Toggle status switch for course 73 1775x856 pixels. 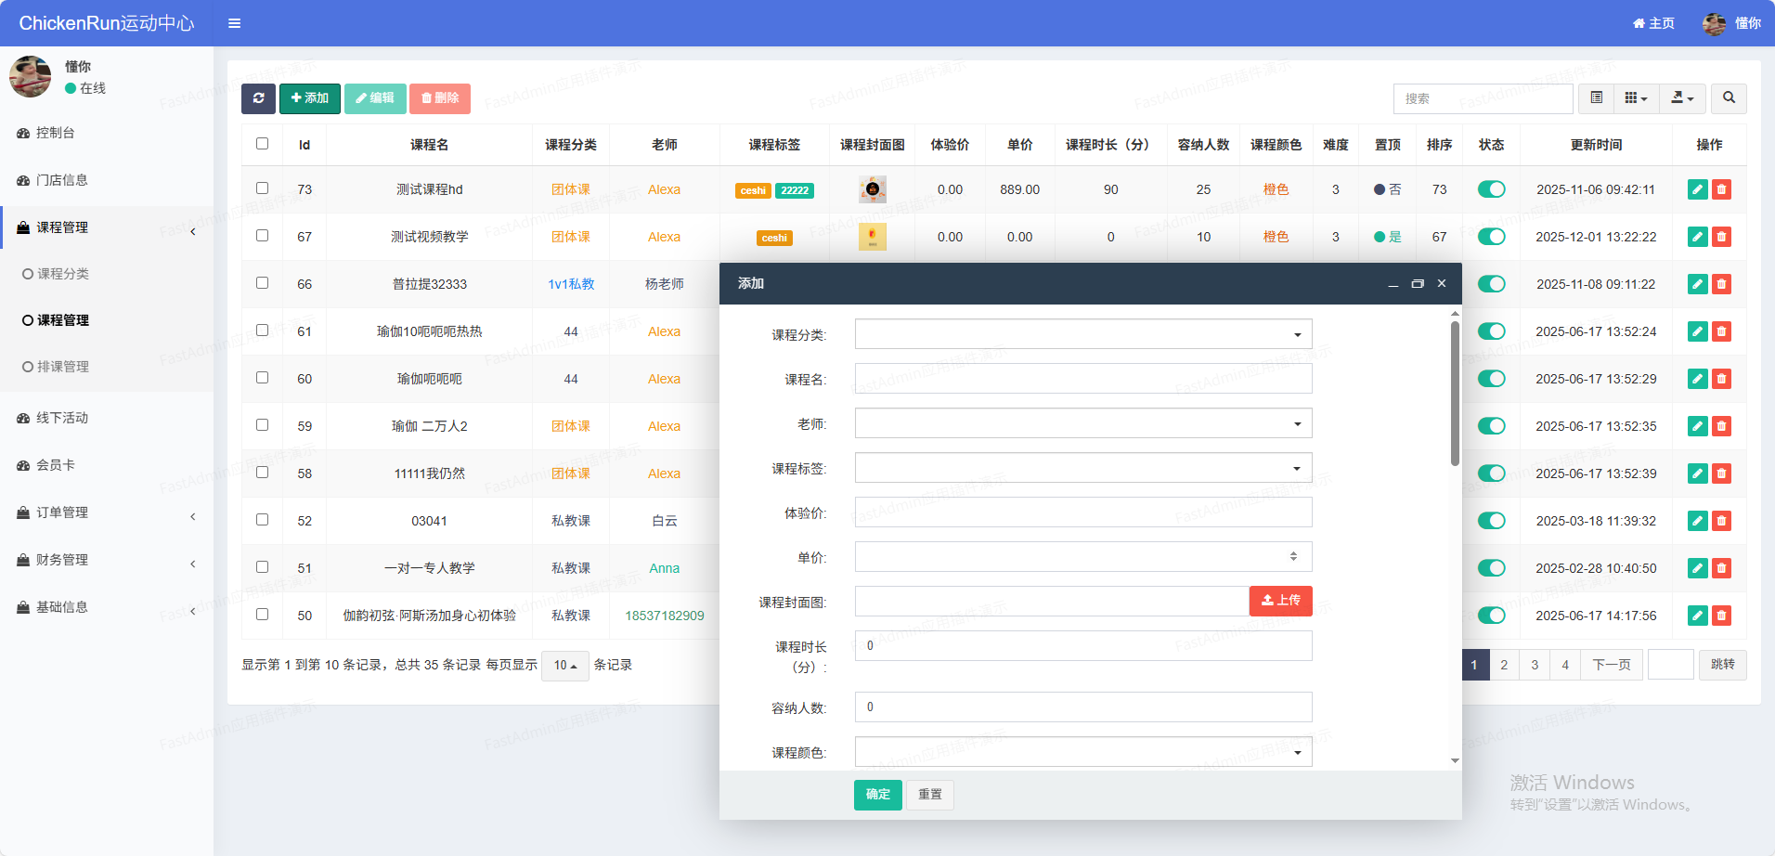pos(1491,189)
